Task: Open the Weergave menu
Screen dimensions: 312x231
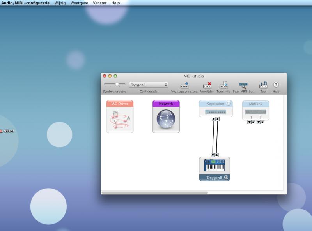Action: [x=79, y=3]
